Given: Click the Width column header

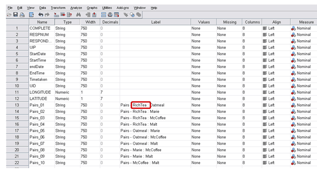Looking at the screenshot, I should (90, 22).
